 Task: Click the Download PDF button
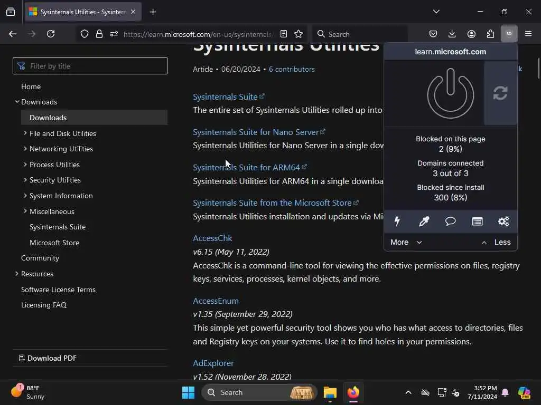pos(48,358)
